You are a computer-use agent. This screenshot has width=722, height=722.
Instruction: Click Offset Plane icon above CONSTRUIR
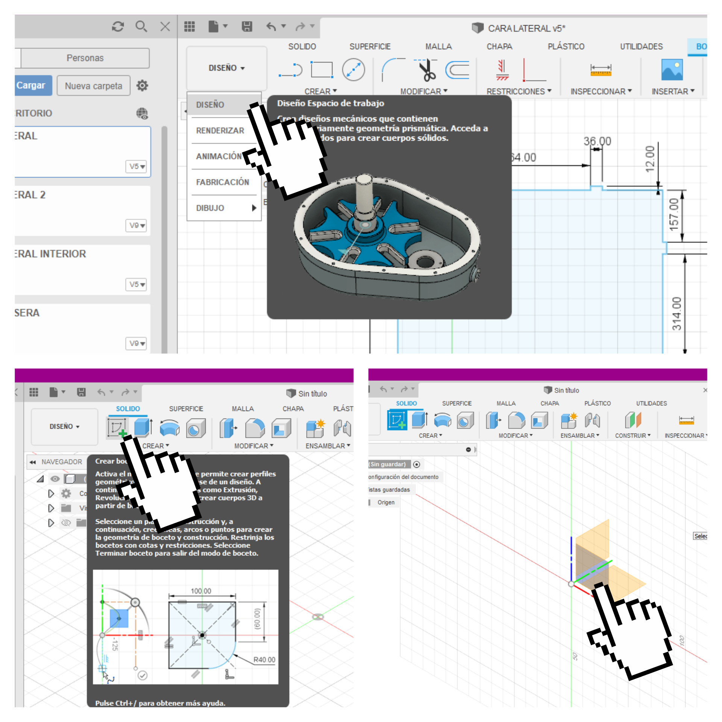633,420
